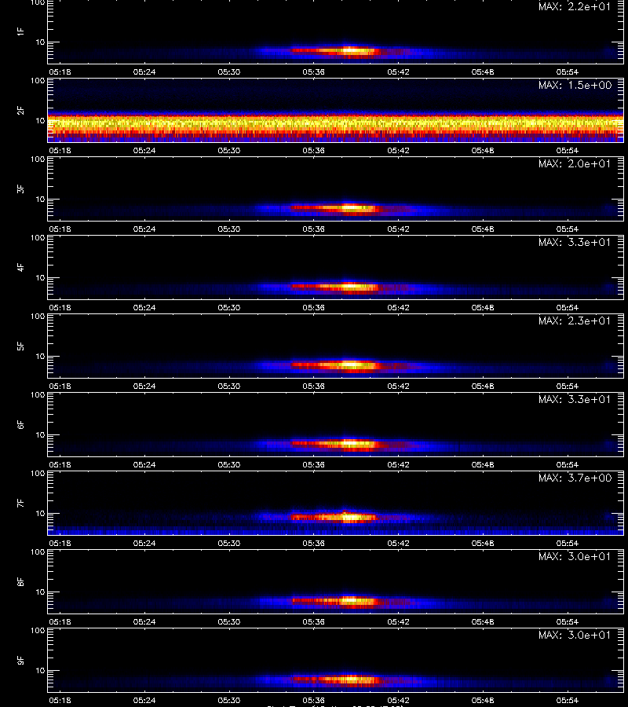Click the 05:24 time label under panel 5F
The image size is (628, 707).
(144, 386)
